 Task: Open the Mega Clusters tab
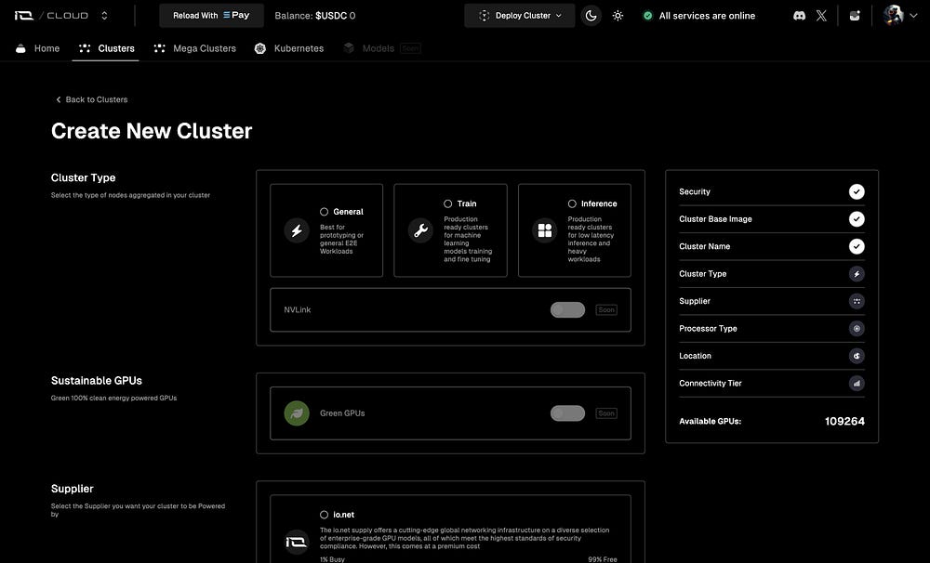click(194, 48)
